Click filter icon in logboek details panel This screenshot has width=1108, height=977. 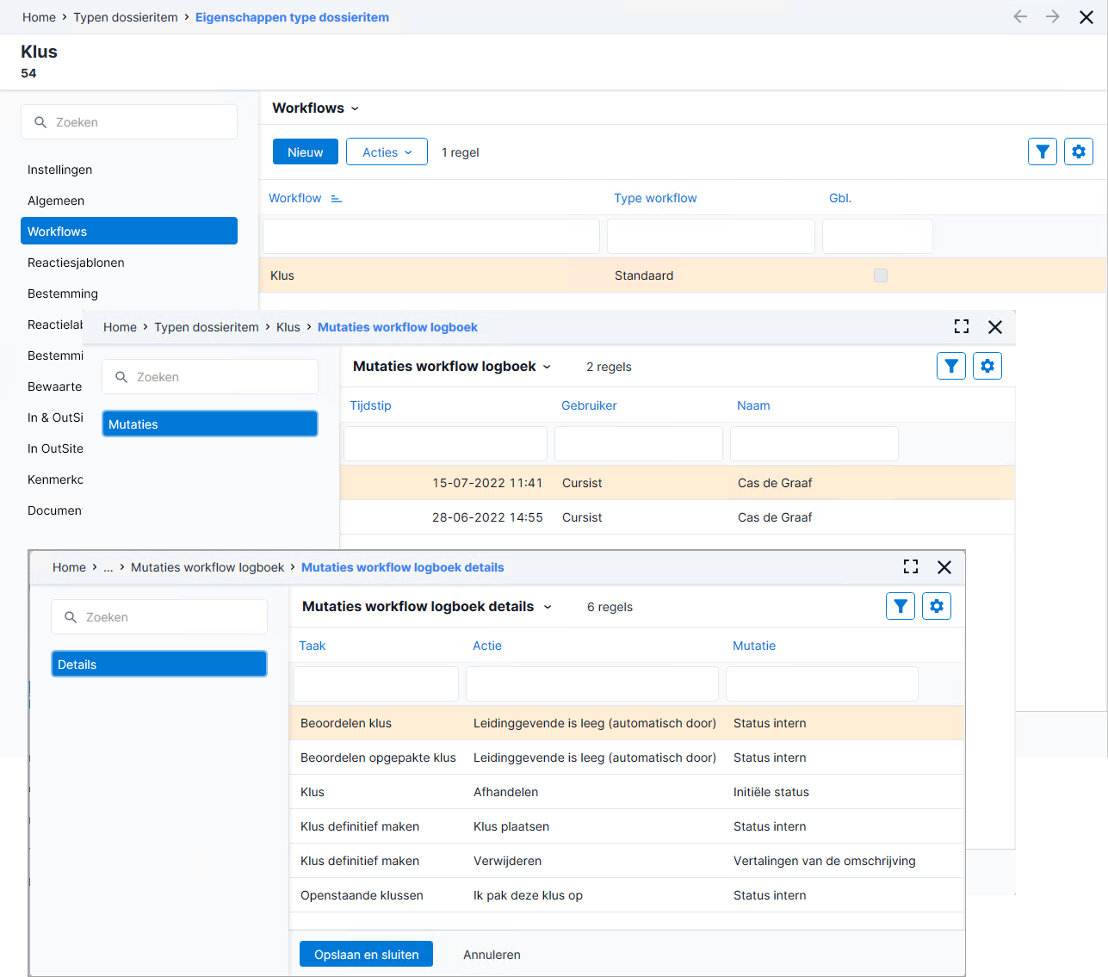pyautogui.click(x=901, y=606)
